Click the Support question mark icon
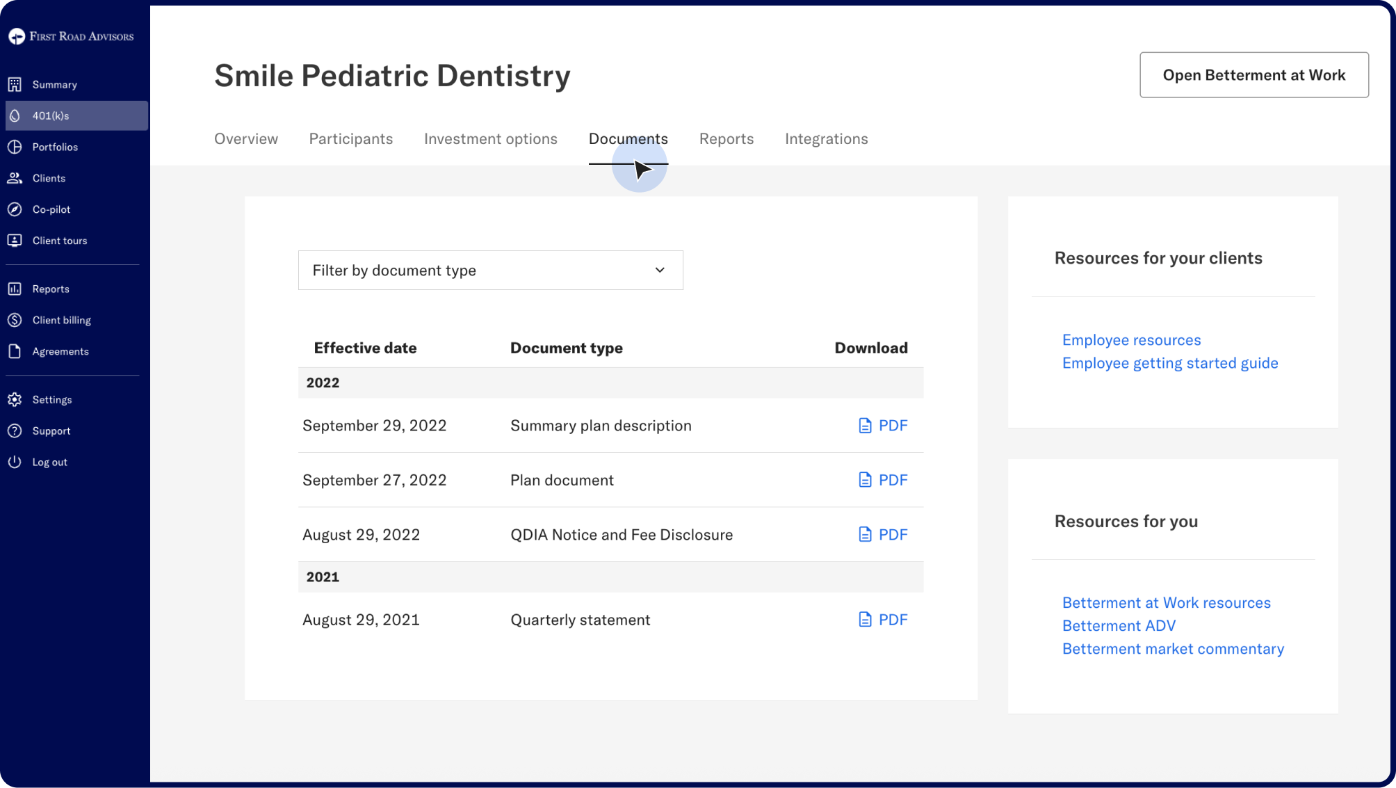The image size is (1396, 788). [15, 431]
